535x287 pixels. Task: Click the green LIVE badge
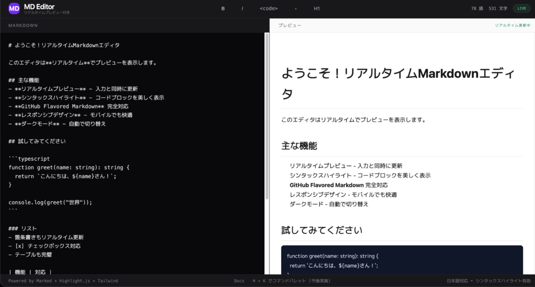522,8
